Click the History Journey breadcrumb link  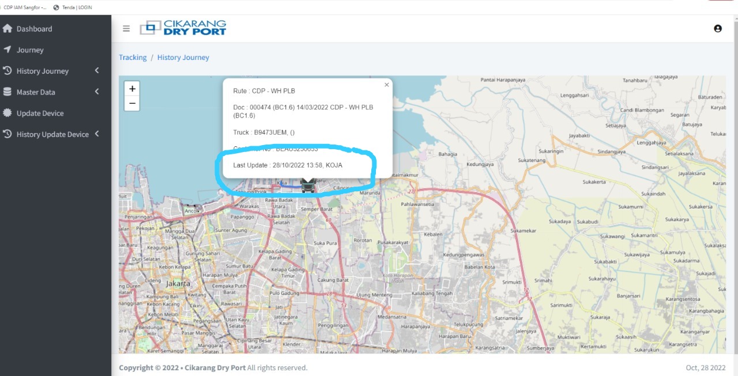[183, 58]
